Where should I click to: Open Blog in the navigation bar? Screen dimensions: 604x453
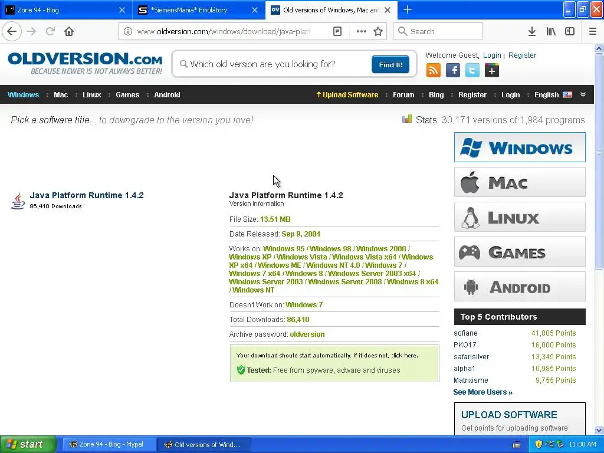pos(436,95)
